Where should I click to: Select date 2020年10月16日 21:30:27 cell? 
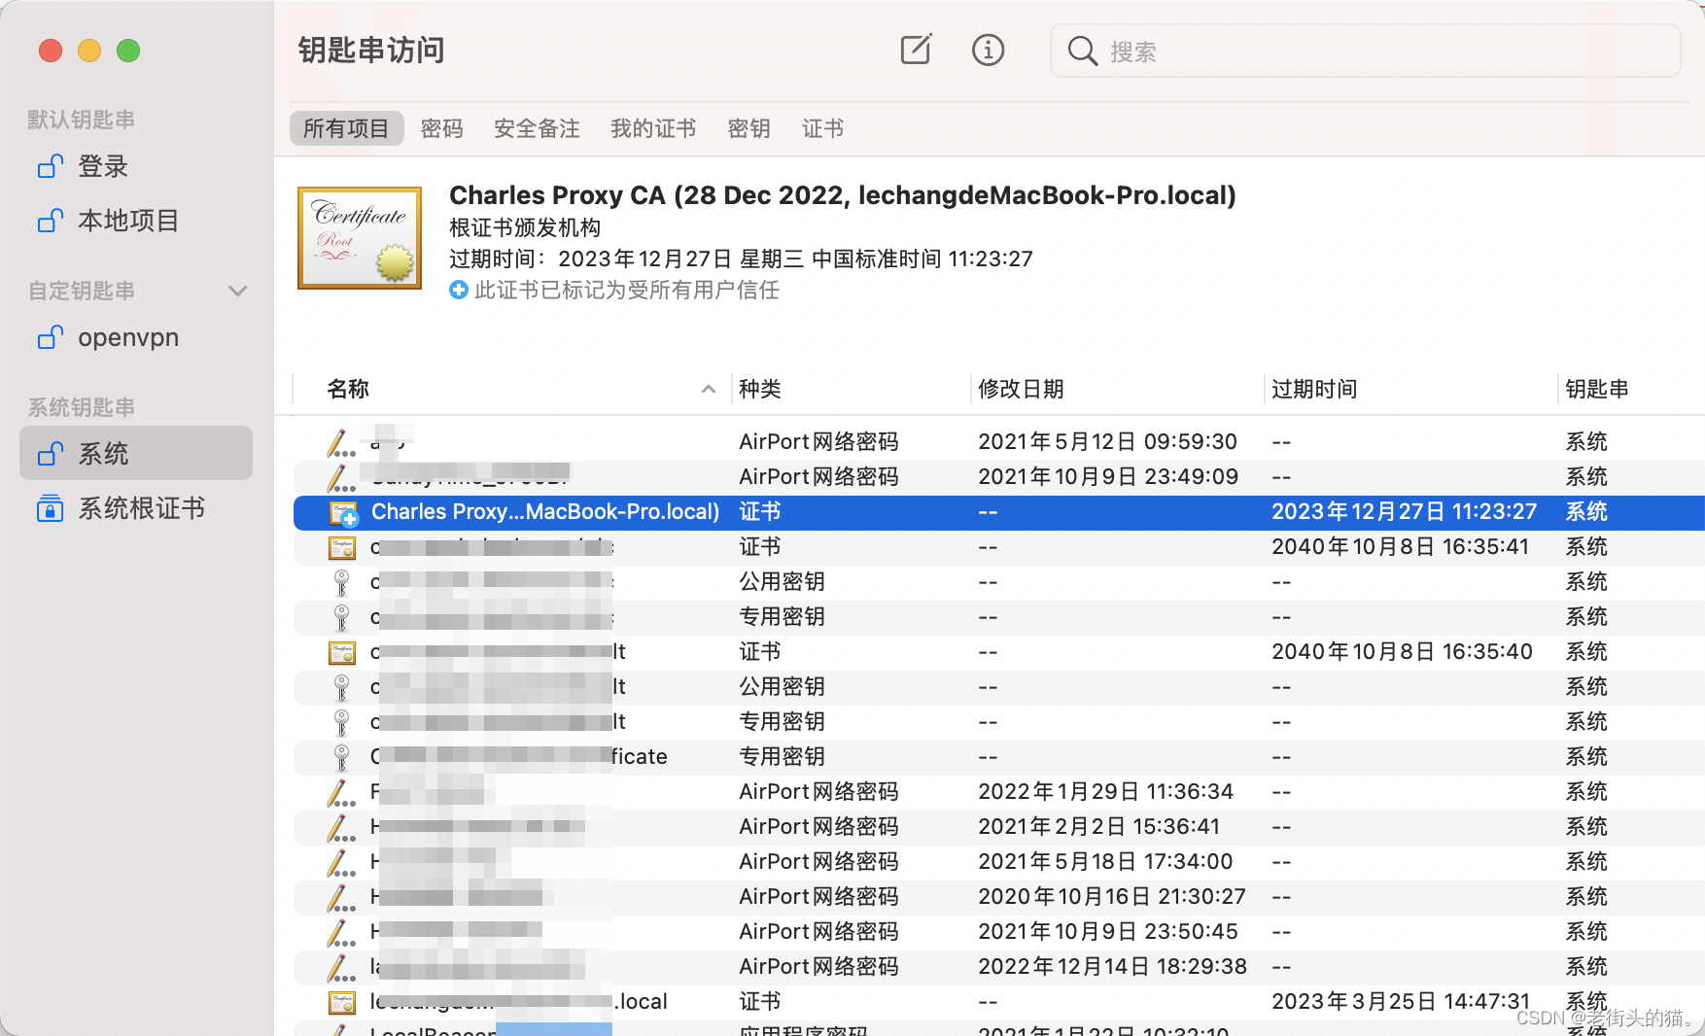(1112, 897)
